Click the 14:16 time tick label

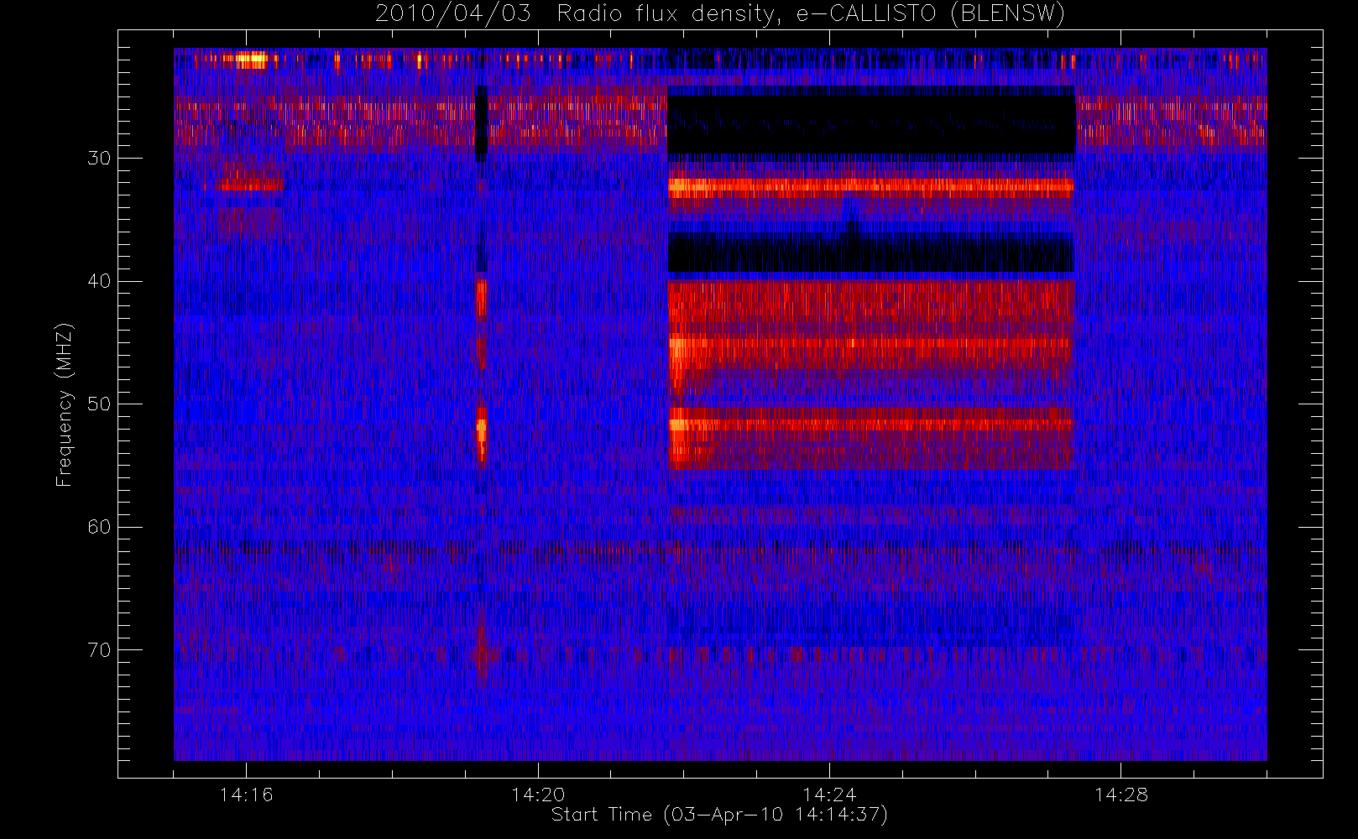click(246, 795)
